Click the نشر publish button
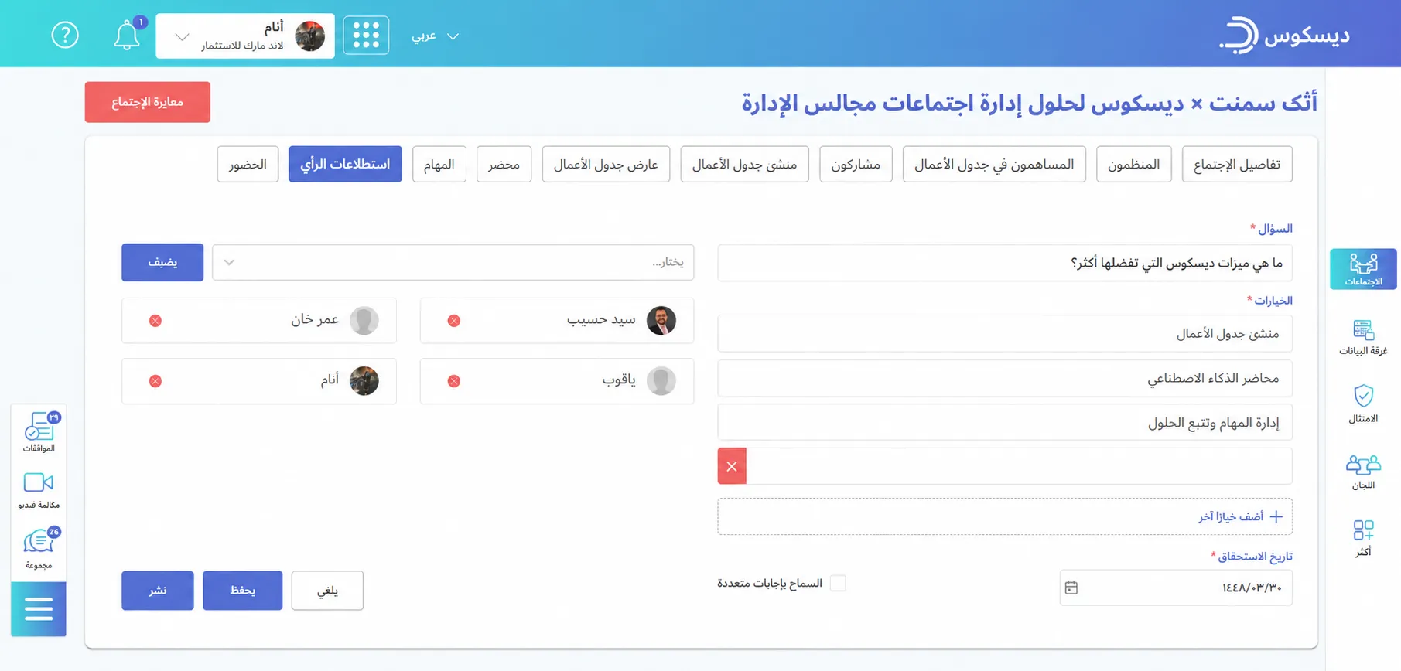Screen dimensions: 1401x671 [158, 591]
